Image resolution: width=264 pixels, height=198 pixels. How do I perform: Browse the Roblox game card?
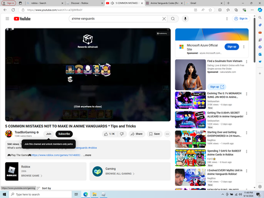click(46, 171)
